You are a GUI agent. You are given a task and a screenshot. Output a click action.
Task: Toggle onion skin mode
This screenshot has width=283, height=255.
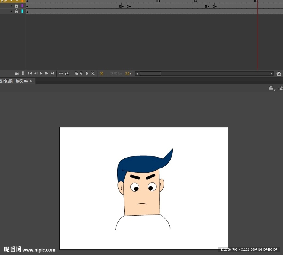click(x=76, y=73)
